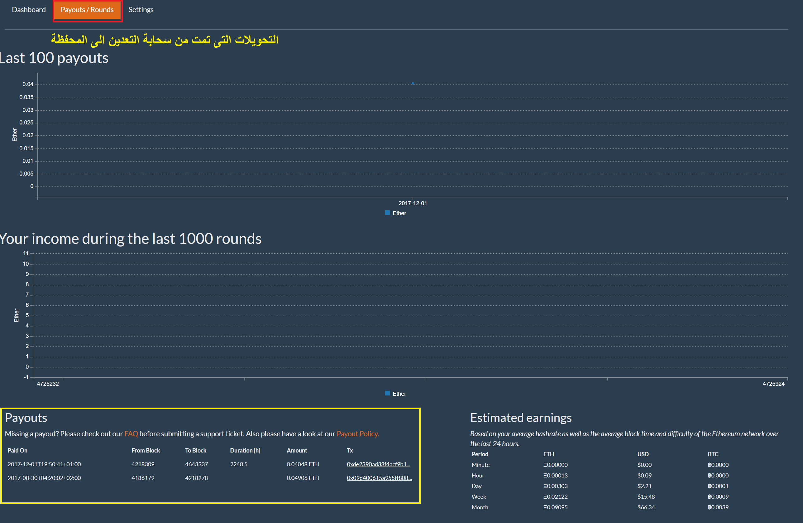Open the Dashboard tab
The image size is (803, 523).
click(x=29, y=10)
